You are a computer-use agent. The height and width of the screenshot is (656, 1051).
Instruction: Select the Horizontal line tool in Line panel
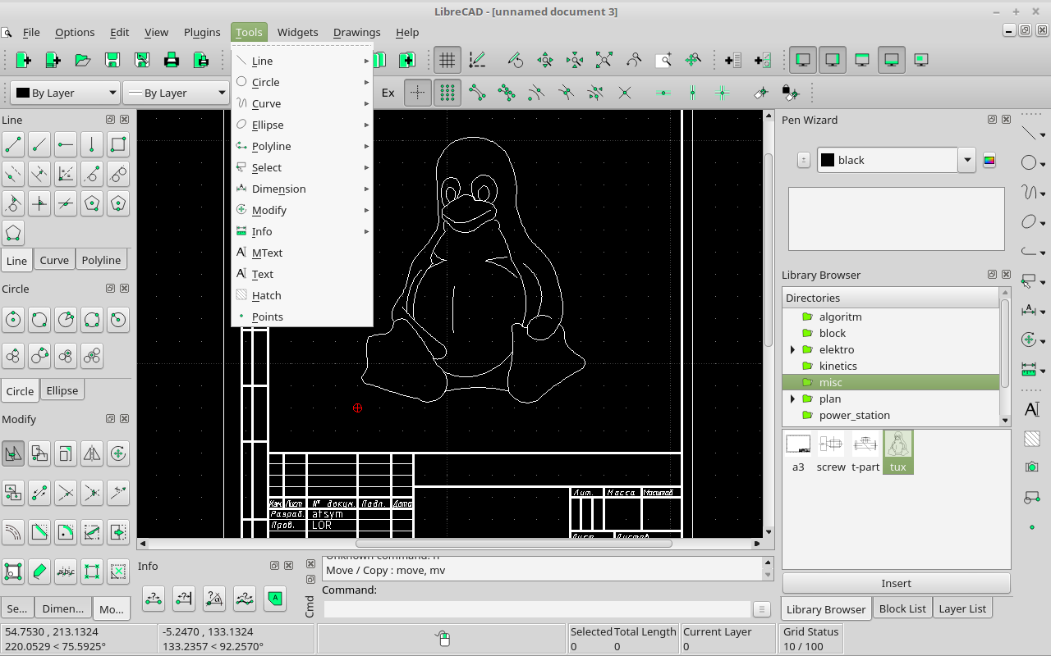click(x=66, y=146)
